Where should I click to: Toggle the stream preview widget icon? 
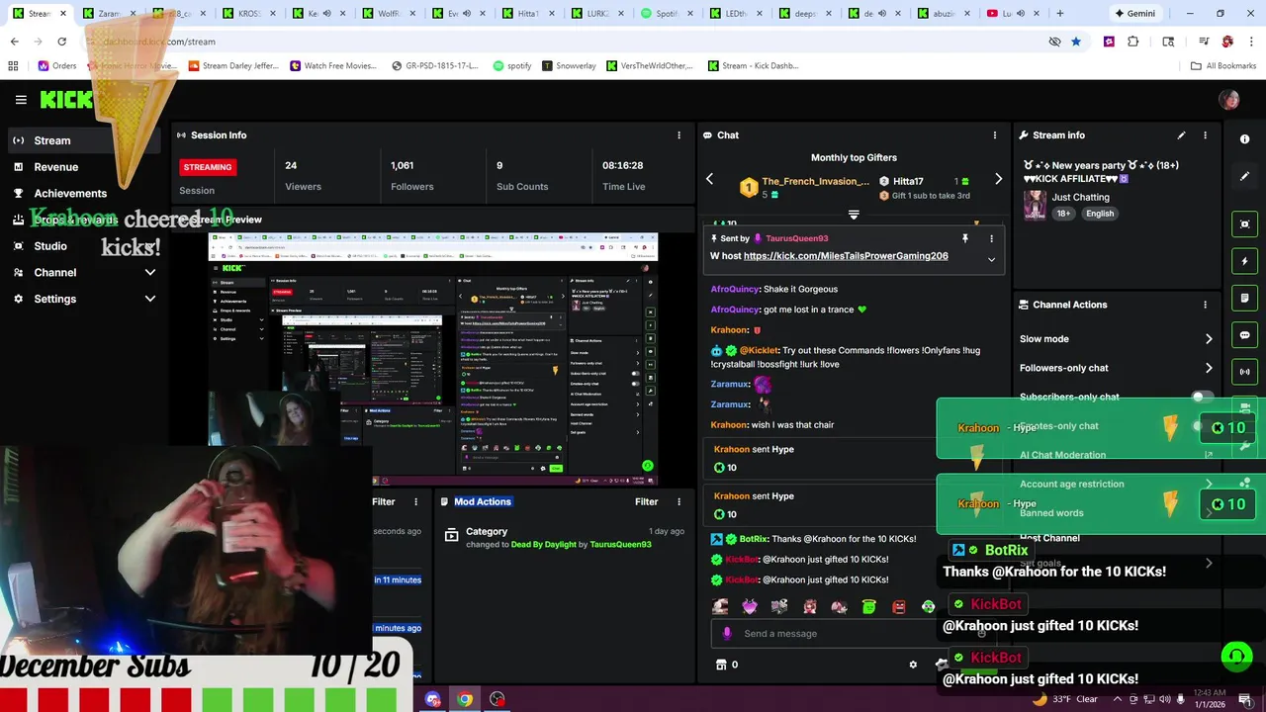coord(1245,224)
